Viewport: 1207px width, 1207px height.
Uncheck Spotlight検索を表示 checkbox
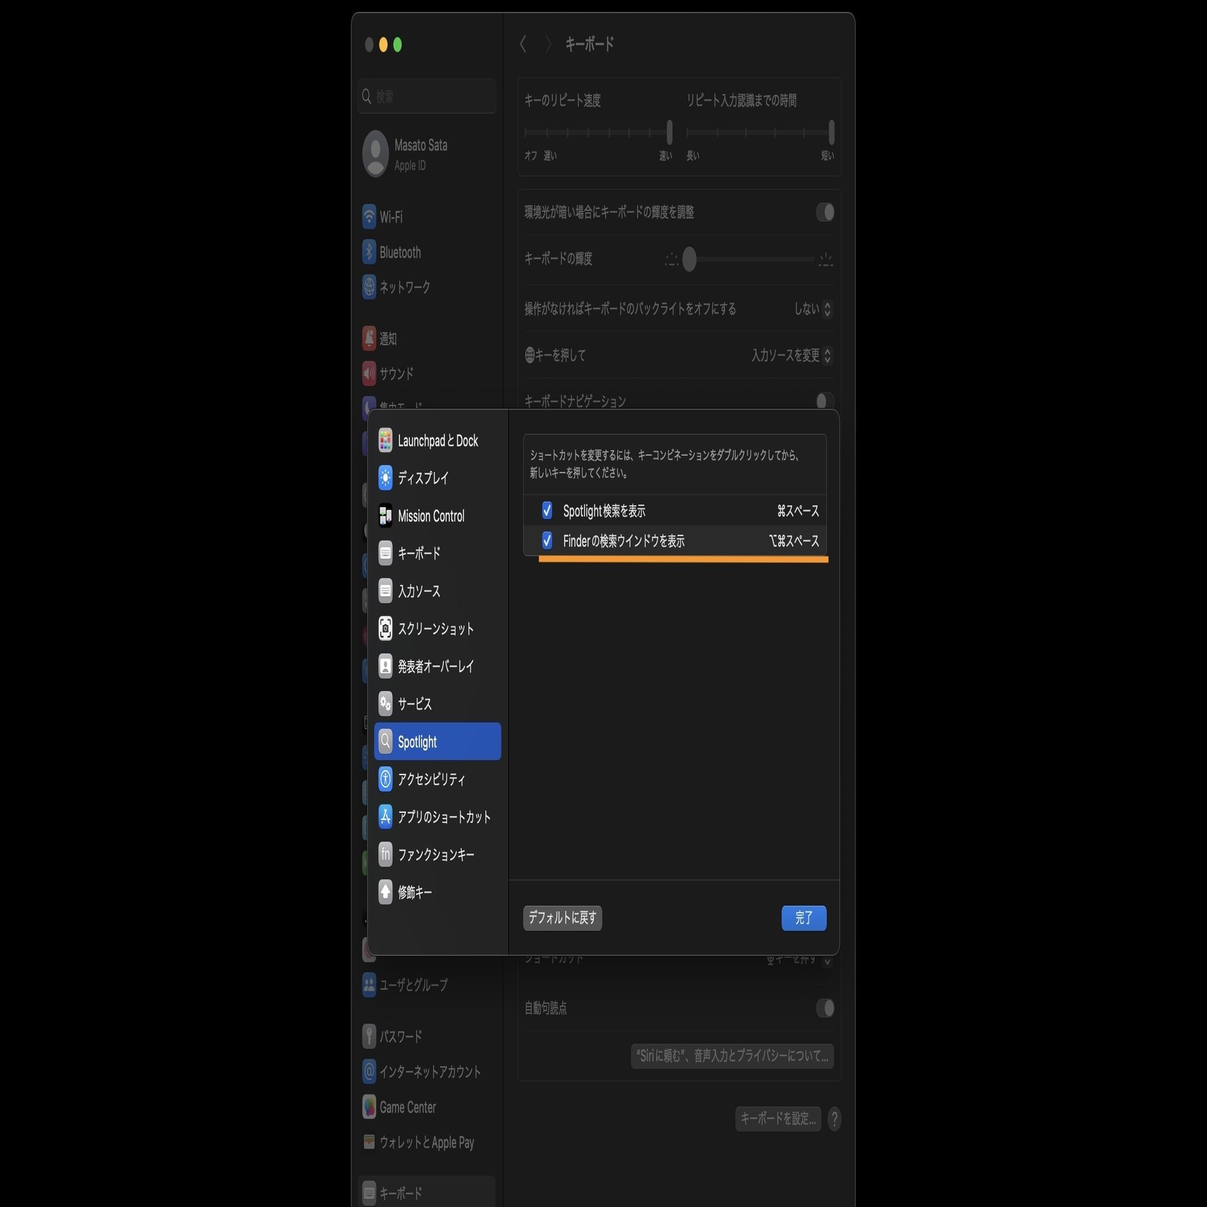(547, 510)
